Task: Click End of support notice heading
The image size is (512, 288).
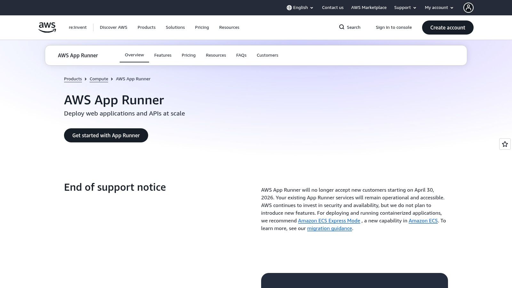Action: (115, 187)
